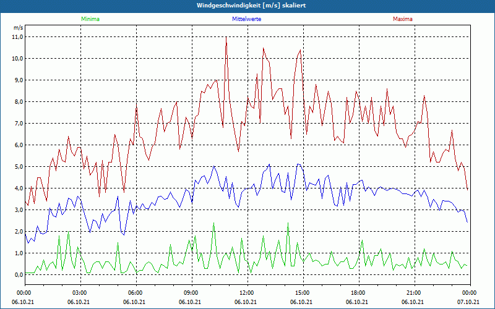Click the '12:00' time axis label
The image size is (495, 309).
pyautogui.click(x=247, y=293)
